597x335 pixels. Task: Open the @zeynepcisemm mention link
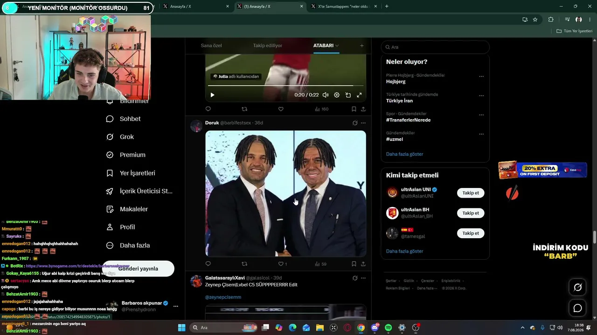tap(223, 297)
